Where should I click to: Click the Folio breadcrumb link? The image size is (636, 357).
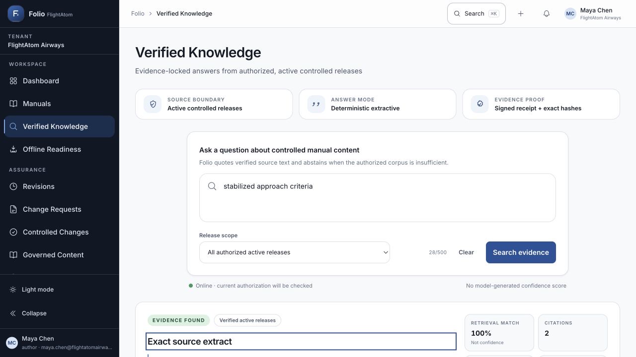click(138, 14)
